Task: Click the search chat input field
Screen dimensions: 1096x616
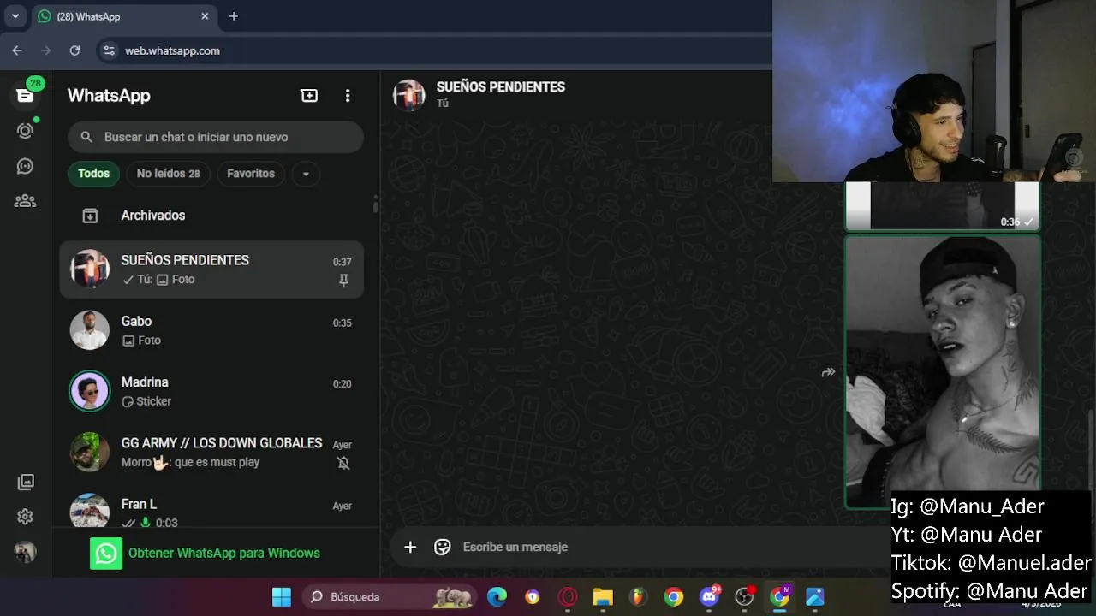Action: point(216,137)
